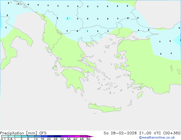Select the 0.5–1 mm legend swatch
Viewport: 181px width, 140px height.
11,136
